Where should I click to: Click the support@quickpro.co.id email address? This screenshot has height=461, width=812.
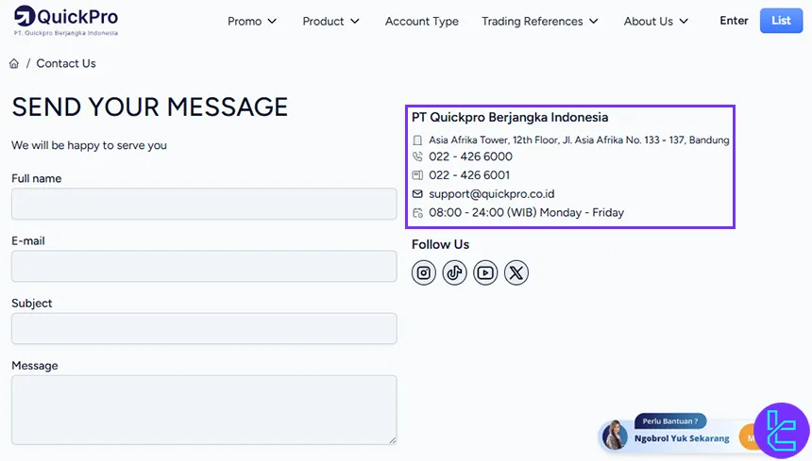[491, 194]
